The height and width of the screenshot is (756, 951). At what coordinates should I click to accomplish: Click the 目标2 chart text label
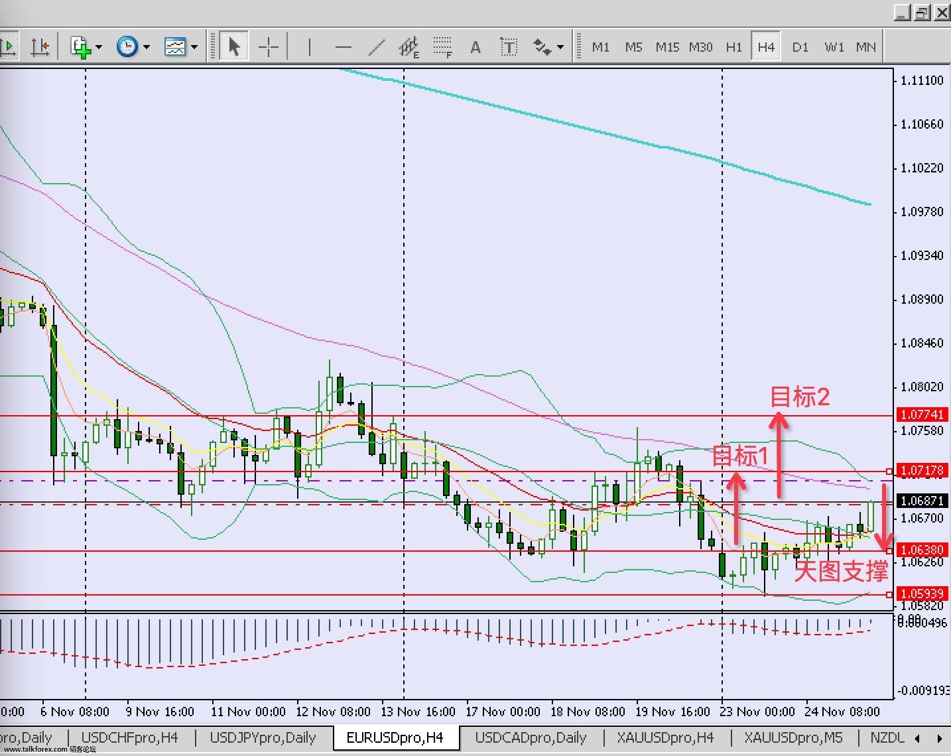click(x=800, y=397)
